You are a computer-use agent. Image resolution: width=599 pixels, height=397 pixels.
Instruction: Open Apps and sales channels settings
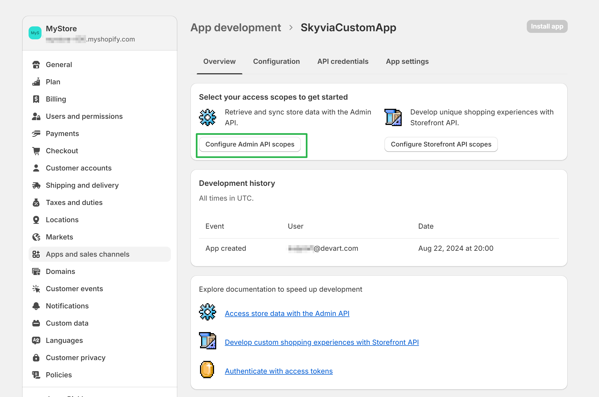(x=100, y=254)
